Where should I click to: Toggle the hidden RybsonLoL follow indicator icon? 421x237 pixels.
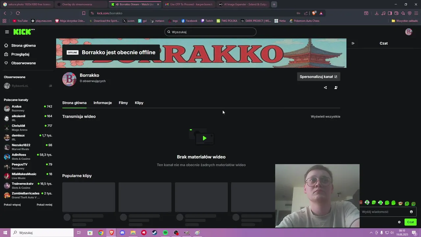(x=50, y=86)
